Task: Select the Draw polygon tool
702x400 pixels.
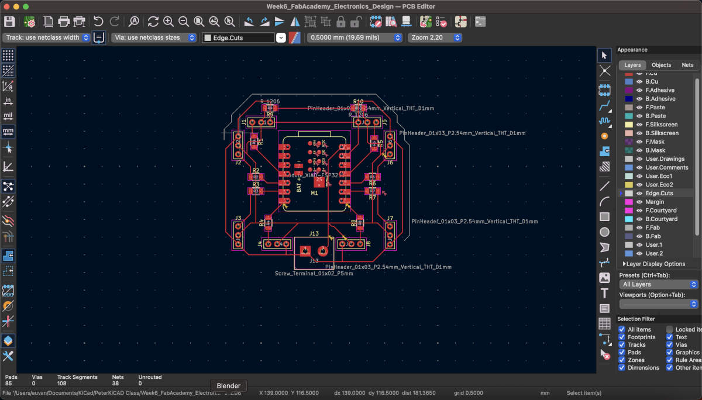Action: 605,247
